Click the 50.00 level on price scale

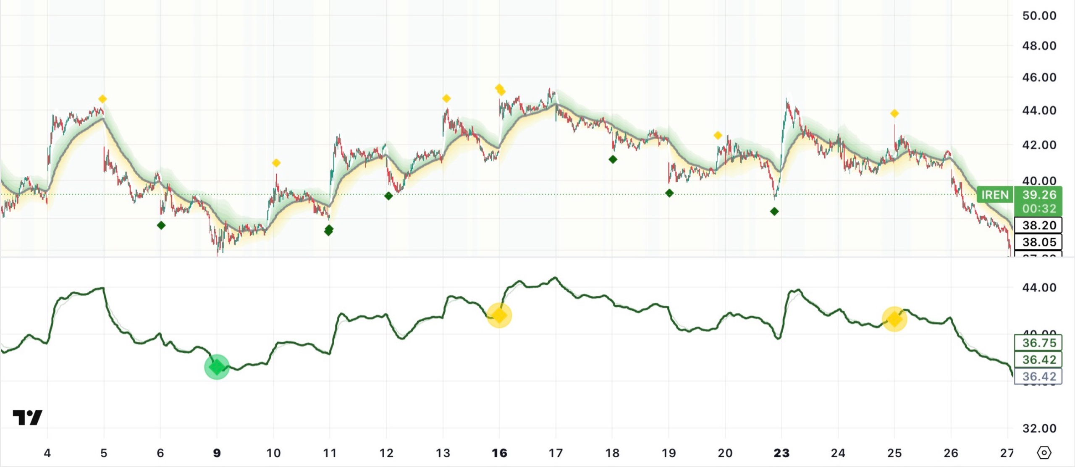pyautogui.click(x=1039, y=16)
